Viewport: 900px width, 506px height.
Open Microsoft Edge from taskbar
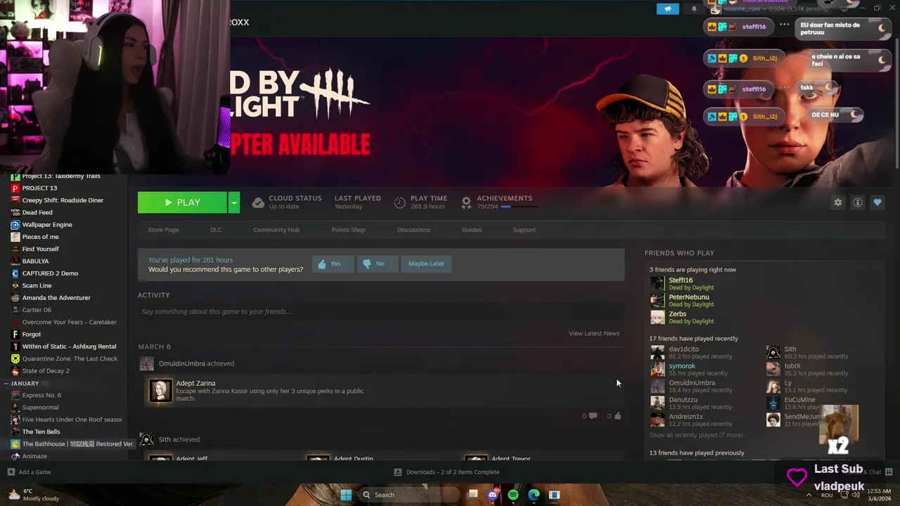tap(534, 495)
